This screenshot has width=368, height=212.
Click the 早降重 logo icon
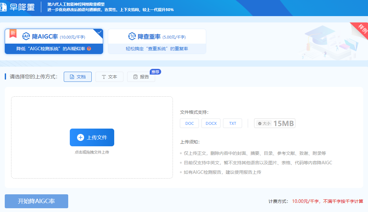point(3,6)
